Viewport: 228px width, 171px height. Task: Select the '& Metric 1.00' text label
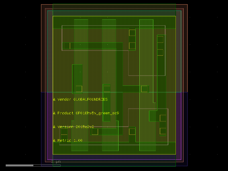(x=68, y=141)
